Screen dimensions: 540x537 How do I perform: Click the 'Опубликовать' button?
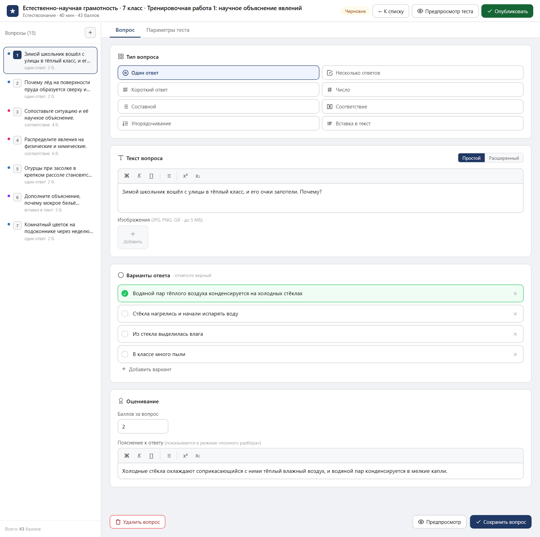[507, 11]
